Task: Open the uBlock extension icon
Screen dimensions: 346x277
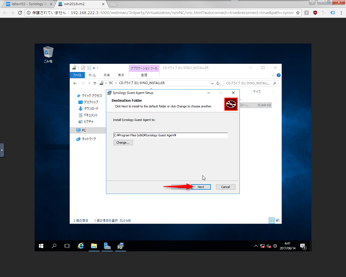Action: 315,13
